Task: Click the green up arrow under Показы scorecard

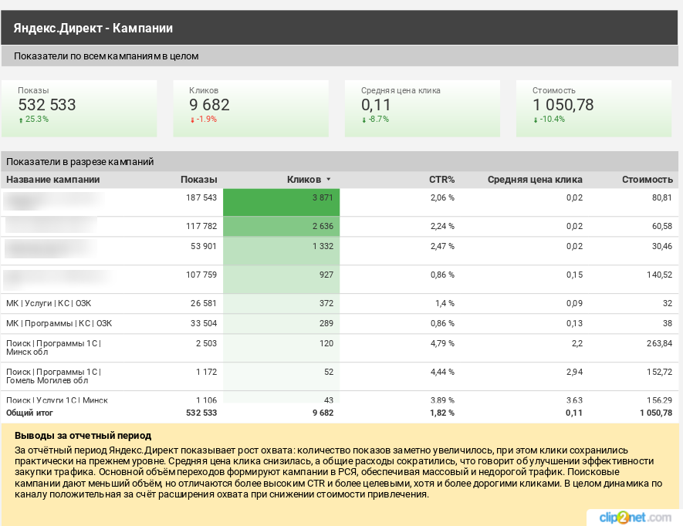Action: (x=21, y=120)
